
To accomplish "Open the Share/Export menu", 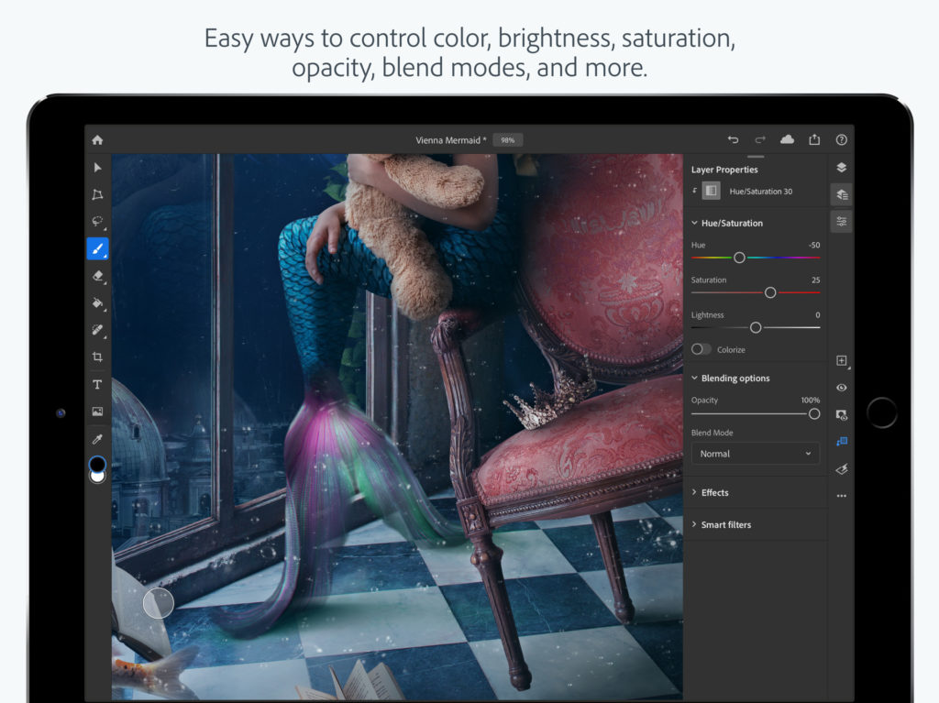I will [814, 139].
